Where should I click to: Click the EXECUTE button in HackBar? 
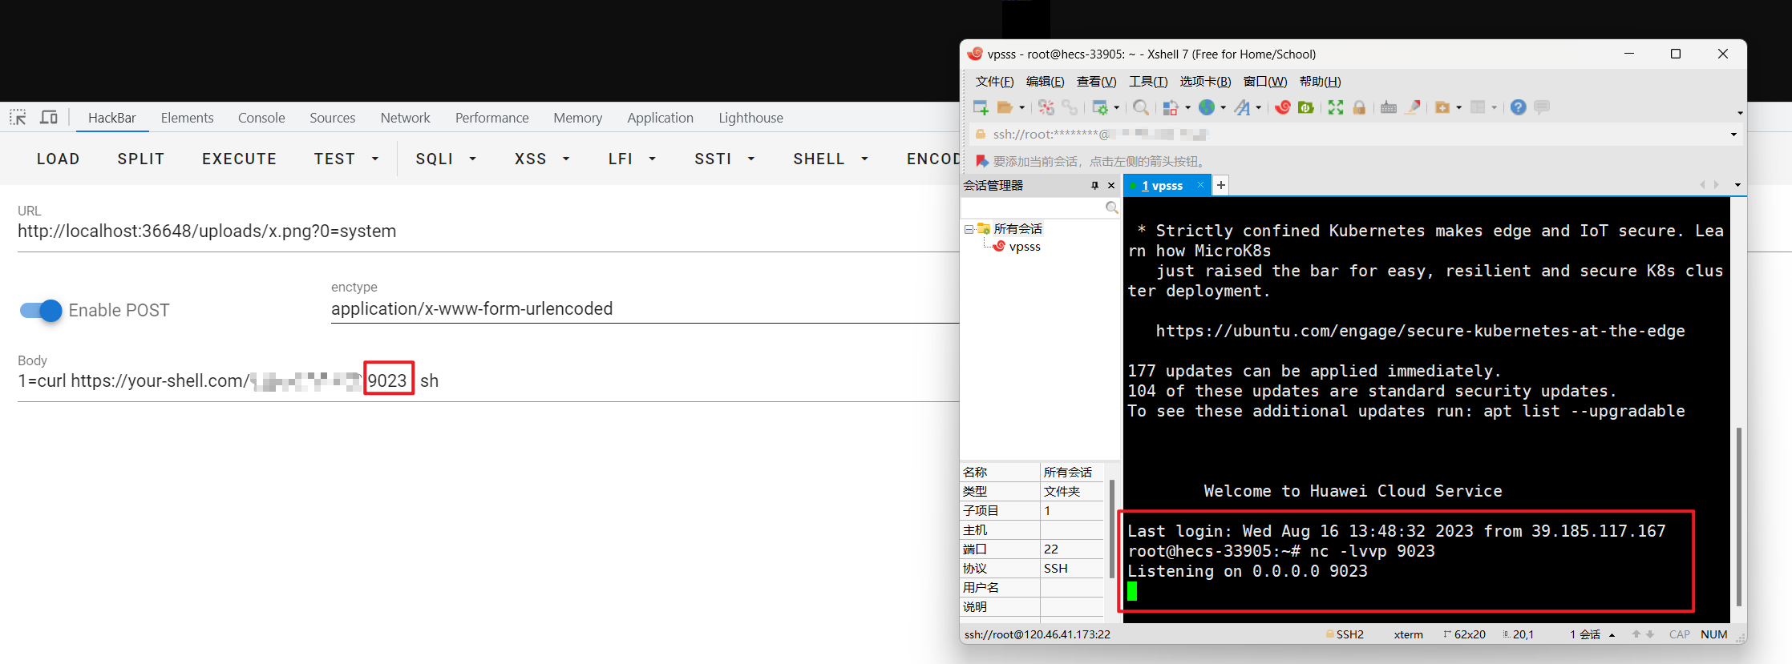pyautogui.click(x=239, y=159)
